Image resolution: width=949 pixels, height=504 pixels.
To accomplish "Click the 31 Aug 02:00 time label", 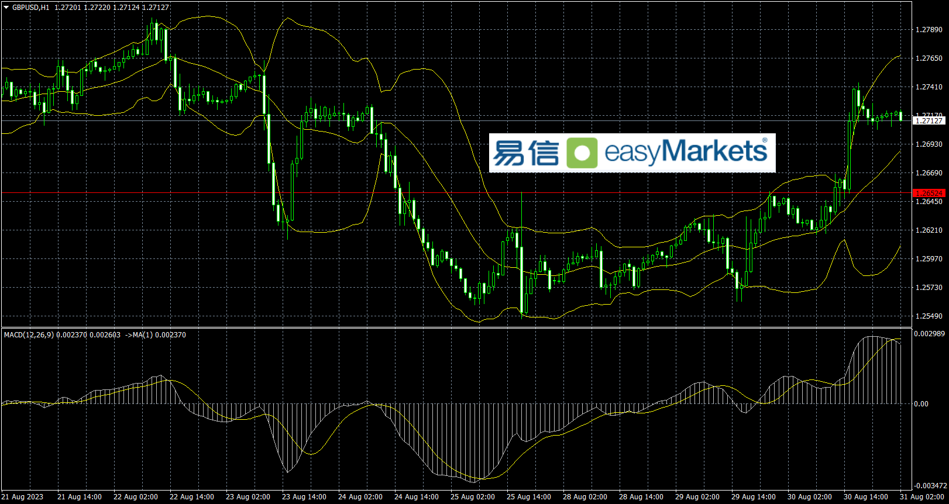I will pyautogui.click(x=922, y=497).
